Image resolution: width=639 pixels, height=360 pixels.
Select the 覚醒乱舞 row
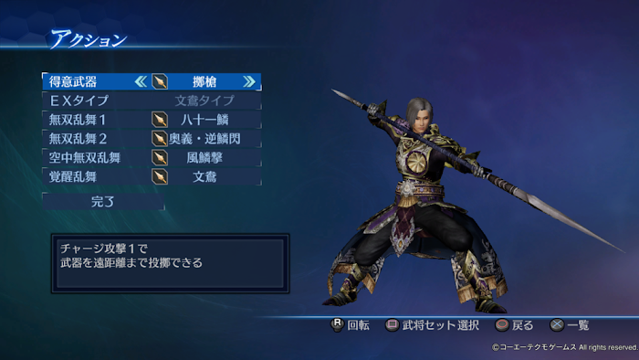(x=152, y=176)
